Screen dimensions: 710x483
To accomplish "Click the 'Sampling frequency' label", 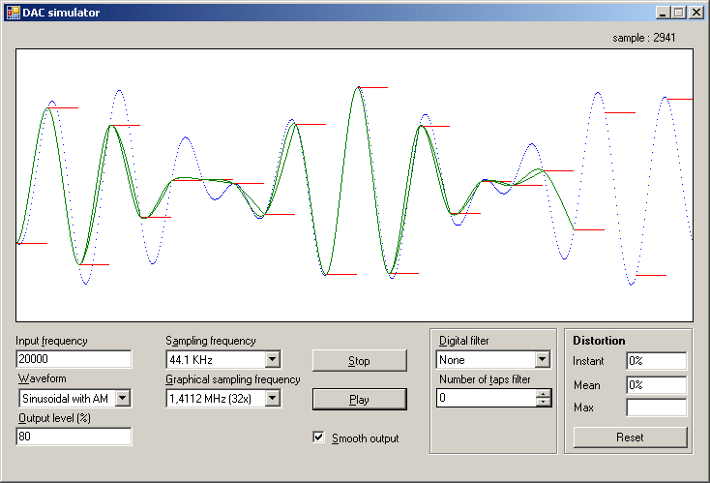I will point(211,341).
